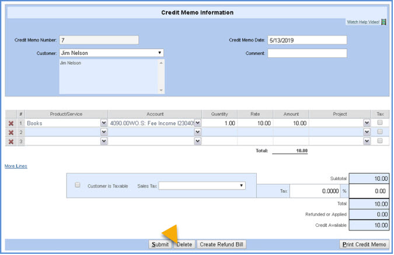This screenshot has height=255, width=394.
Task: Click the Subtotal value field
Action: (x=369, y=178)
